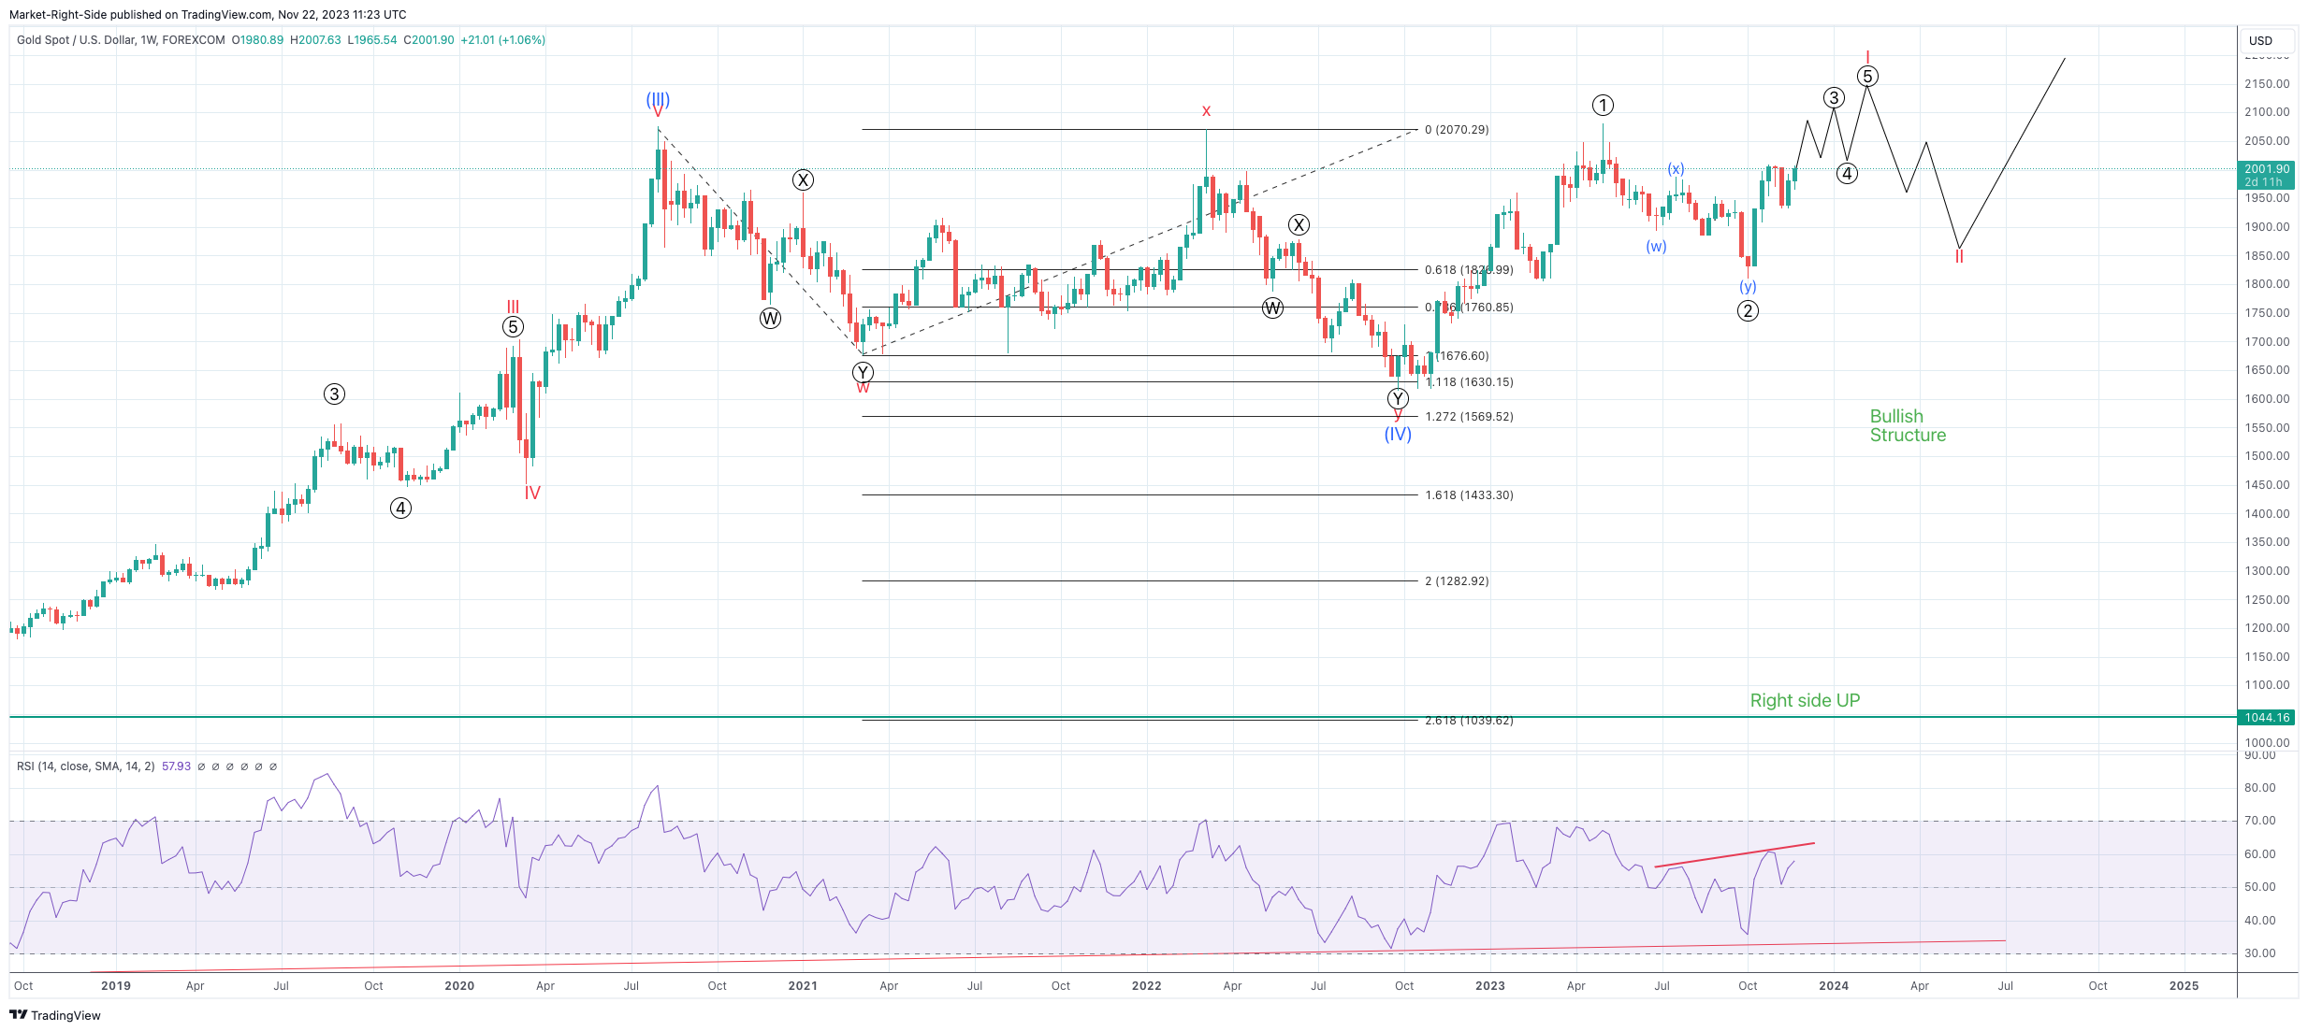Viewport: 2308px width, 1031px height.
Task: Select the 'Right side UP' text annotation
Action: click(1805, 700)
